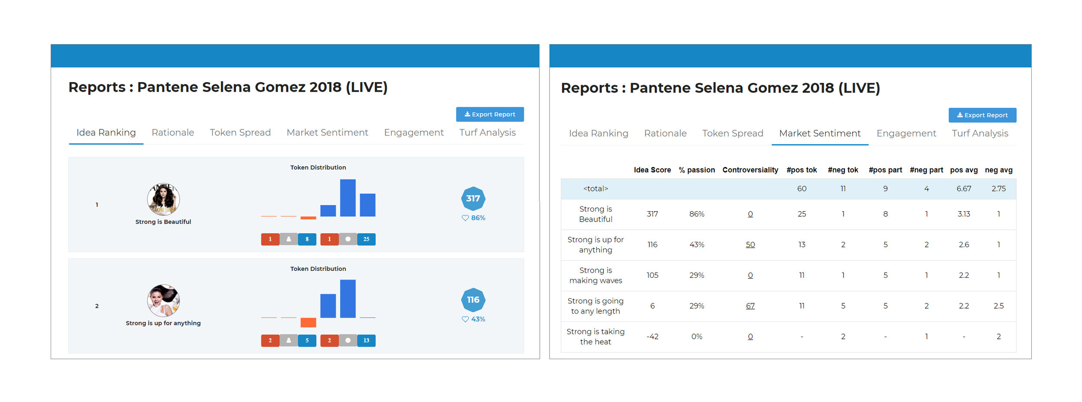Image resolution: width=1082 pixels, height=402 pixels.
Task: Select the Idea Ranking tab in the Idea Ranking panel
Action: pos(106,132)
